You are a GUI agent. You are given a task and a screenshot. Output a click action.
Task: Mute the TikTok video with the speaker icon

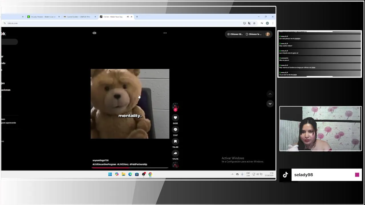point(94,33)
